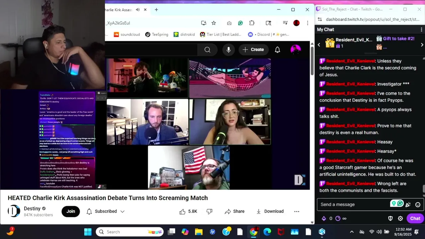Open Microsoft Edge from taskbar
This screenshot has width=425, height=239.
(267, 232)
